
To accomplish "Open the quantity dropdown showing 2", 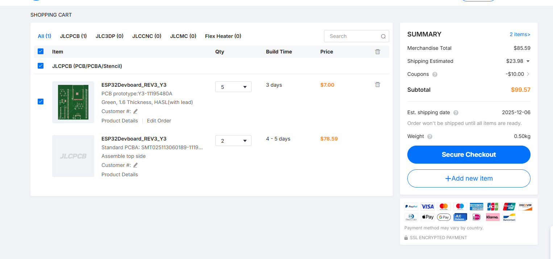I will tap(233, 141).
